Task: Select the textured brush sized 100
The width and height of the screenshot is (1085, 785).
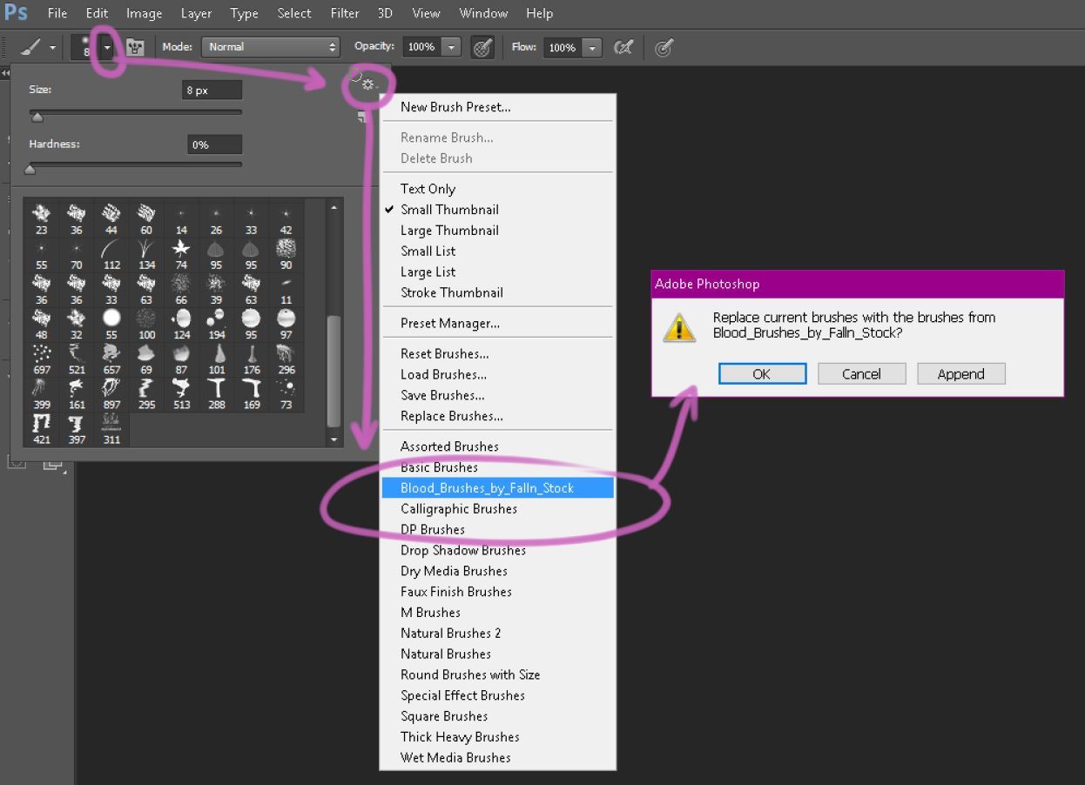Action: tap(146, 323)
